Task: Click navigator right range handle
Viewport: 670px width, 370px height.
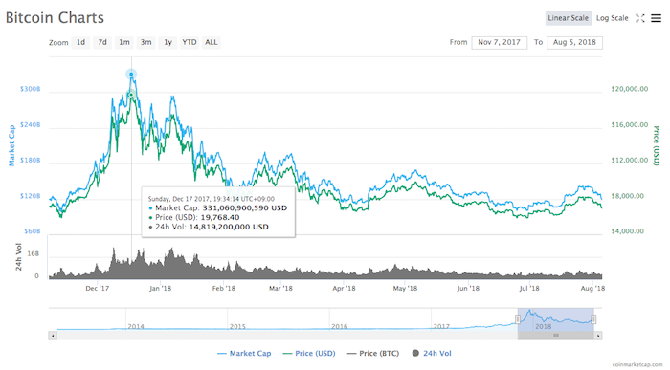Action: 593,319
